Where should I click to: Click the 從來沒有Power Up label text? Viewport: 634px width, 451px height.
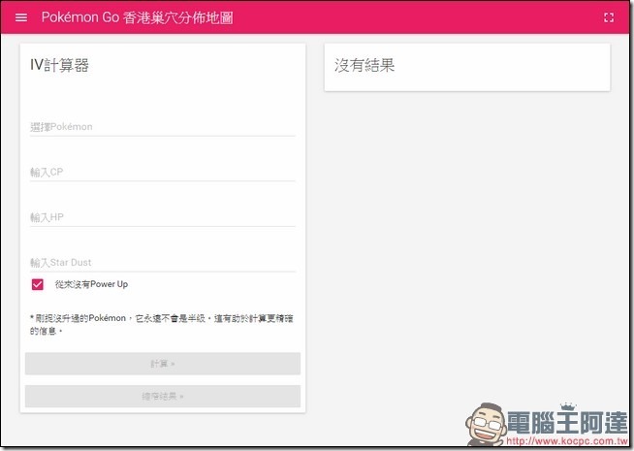coord(91,284)
